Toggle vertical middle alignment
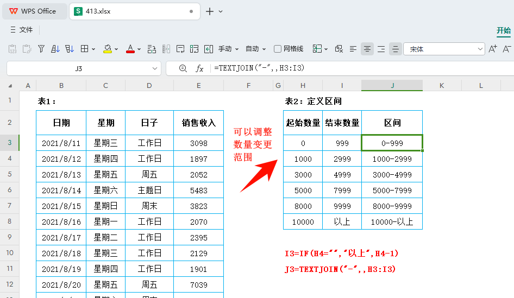Screen dimensions: 514x298 pos(396,49)
